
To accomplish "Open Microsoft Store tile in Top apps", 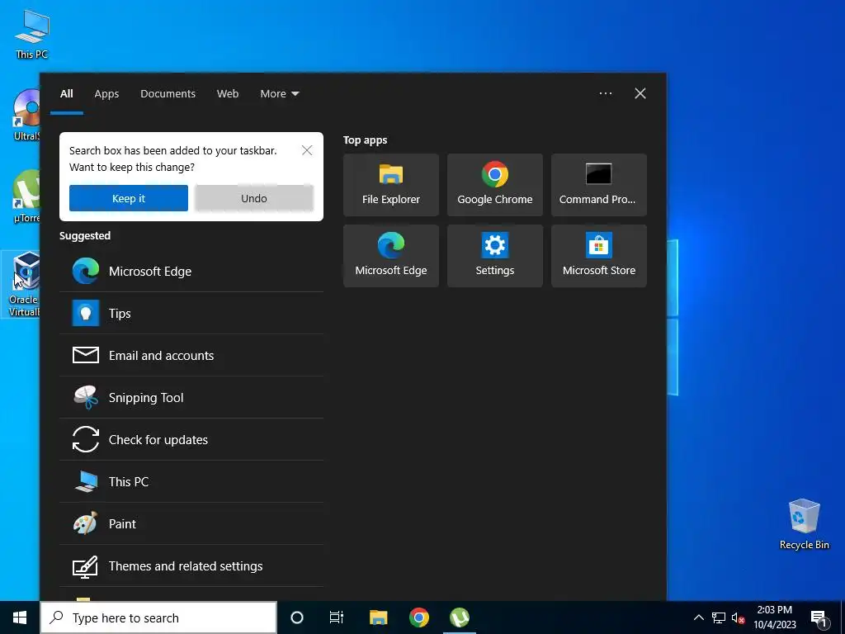I will (599, 256).
